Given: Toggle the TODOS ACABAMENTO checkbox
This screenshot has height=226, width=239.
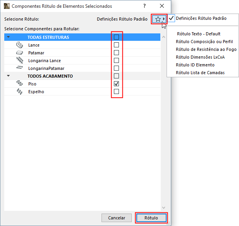Looking at the screenshot, I should pos(117,76).
